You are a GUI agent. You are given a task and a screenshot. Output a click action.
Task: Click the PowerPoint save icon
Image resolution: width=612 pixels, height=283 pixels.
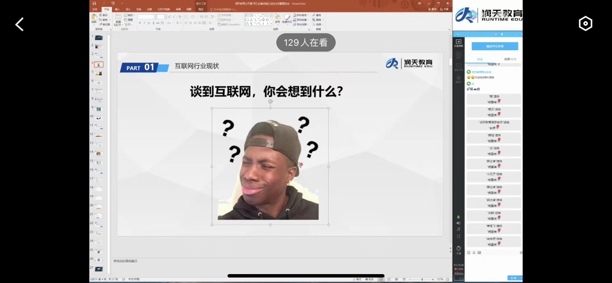coord(95,3)
